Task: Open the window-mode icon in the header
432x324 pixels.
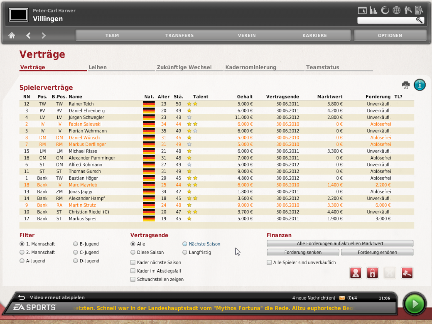Action: click(x=362, y=10)
